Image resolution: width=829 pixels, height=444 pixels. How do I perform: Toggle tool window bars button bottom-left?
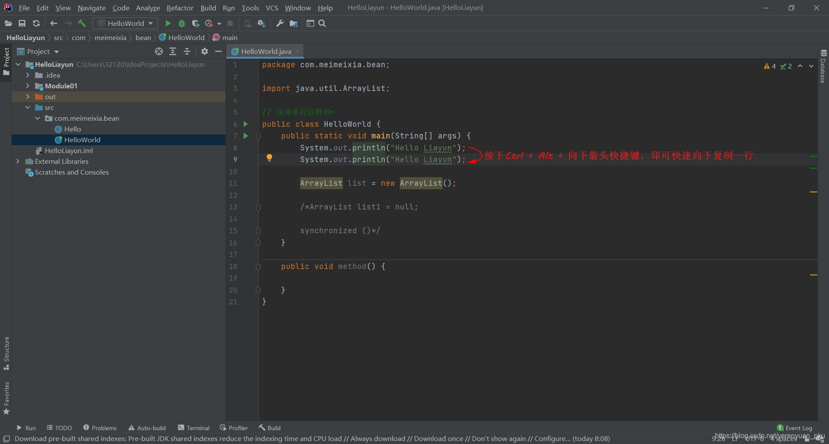point(6,438)
